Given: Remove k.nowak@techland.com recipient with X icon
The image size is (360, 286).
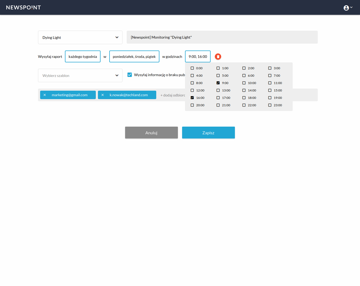Looking at the screenshot, I should (x=103, y=95).
